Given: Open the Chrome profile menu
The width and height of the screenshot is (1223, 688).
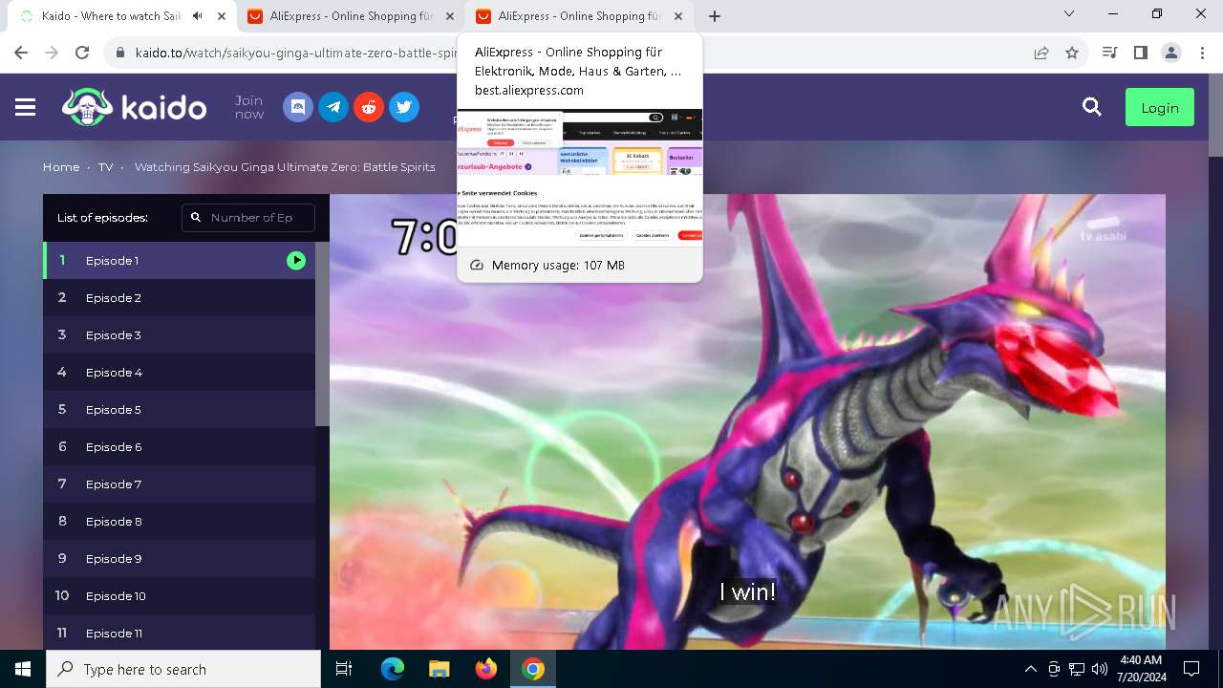Looking at the screenshot, I should (1171, 53).
